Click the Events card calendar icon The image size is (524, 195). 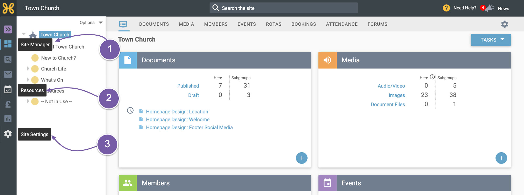327,183
